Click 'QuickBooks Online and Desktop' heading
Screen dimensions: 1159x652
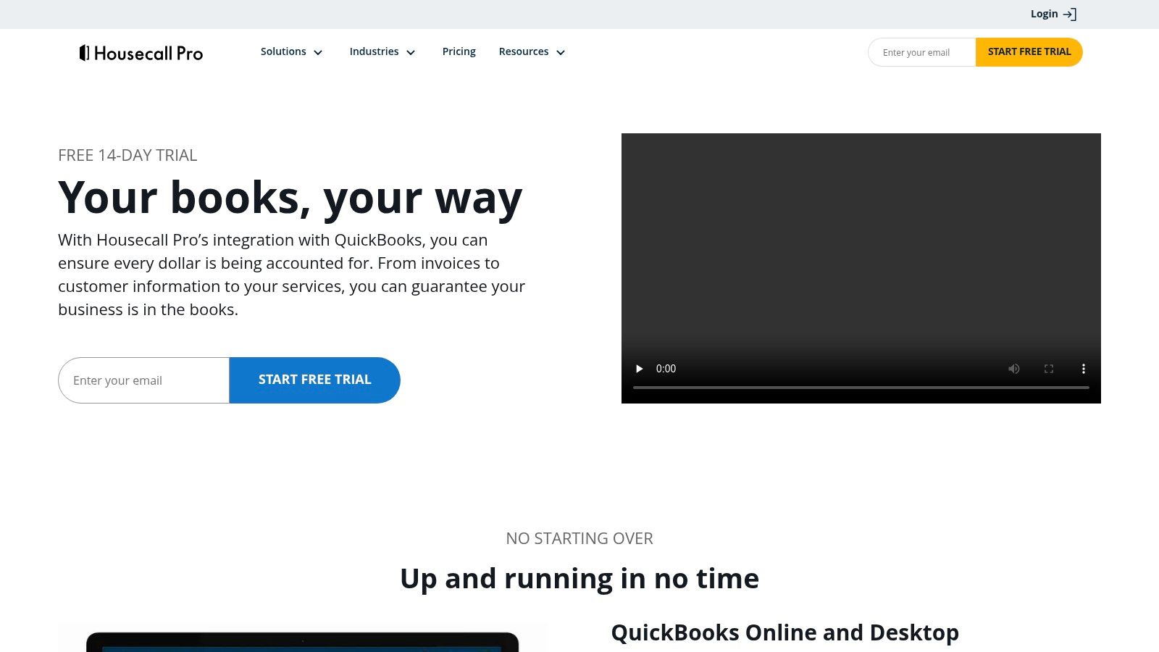(785, 632)
